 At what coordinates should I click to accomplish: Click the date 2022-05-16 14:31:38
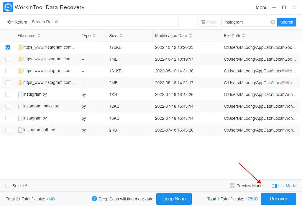pyautogui.click(x=174, y=71)
